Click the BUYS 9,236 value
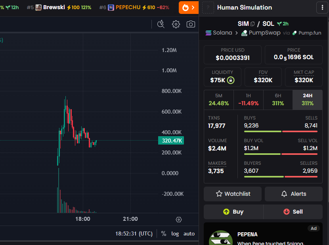This screenshot has width=329, height=245. point(251,125)
